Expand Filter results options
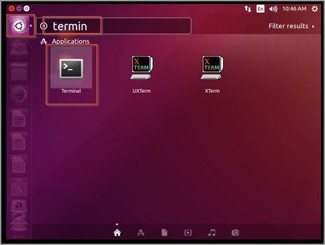Image resolution: width=325 pixels, height=245 pixels. (x=291, y=26)
